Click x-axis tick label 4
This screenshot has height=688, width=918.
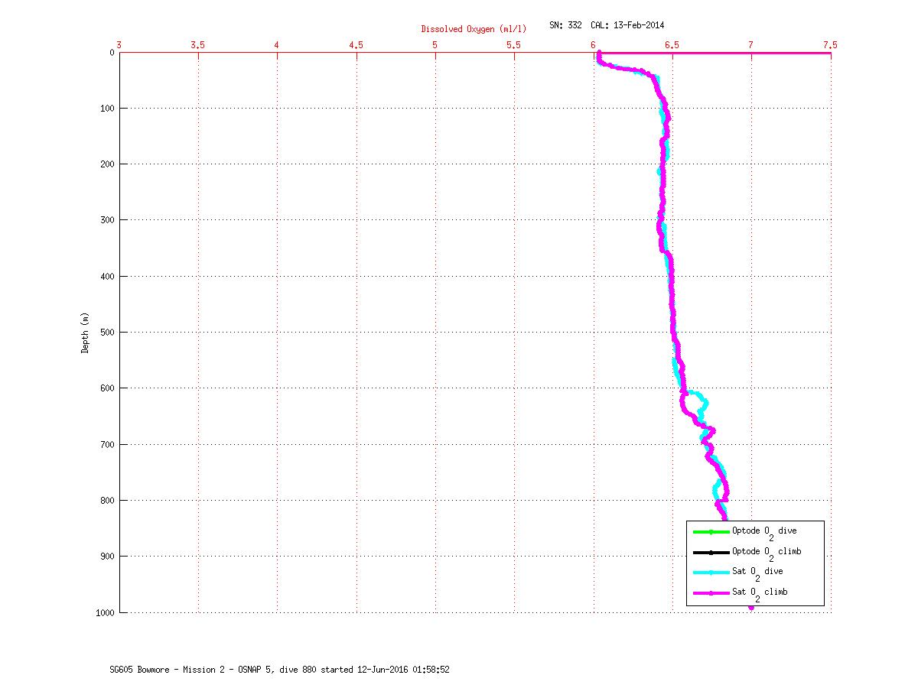pos(278,45)
